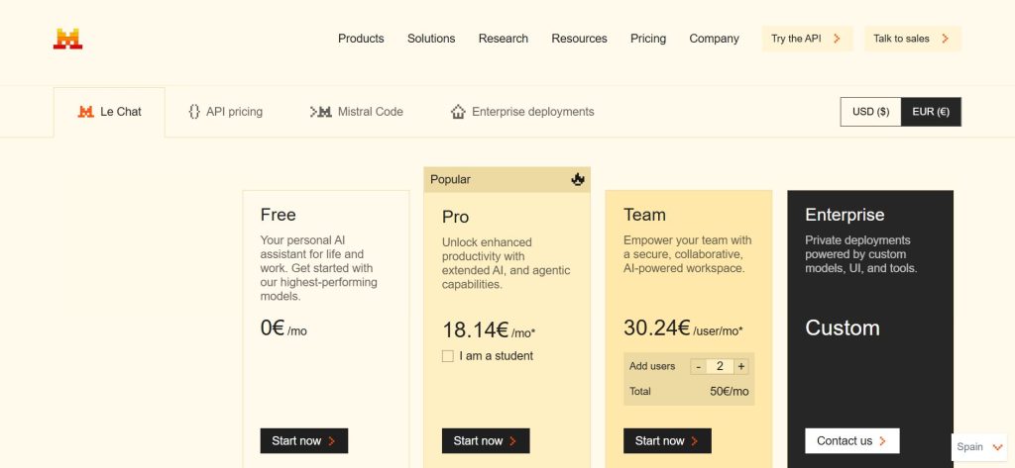Increase Team users with the plus button
Viewport: 1015px width, 468px height.
pos(741,366)
